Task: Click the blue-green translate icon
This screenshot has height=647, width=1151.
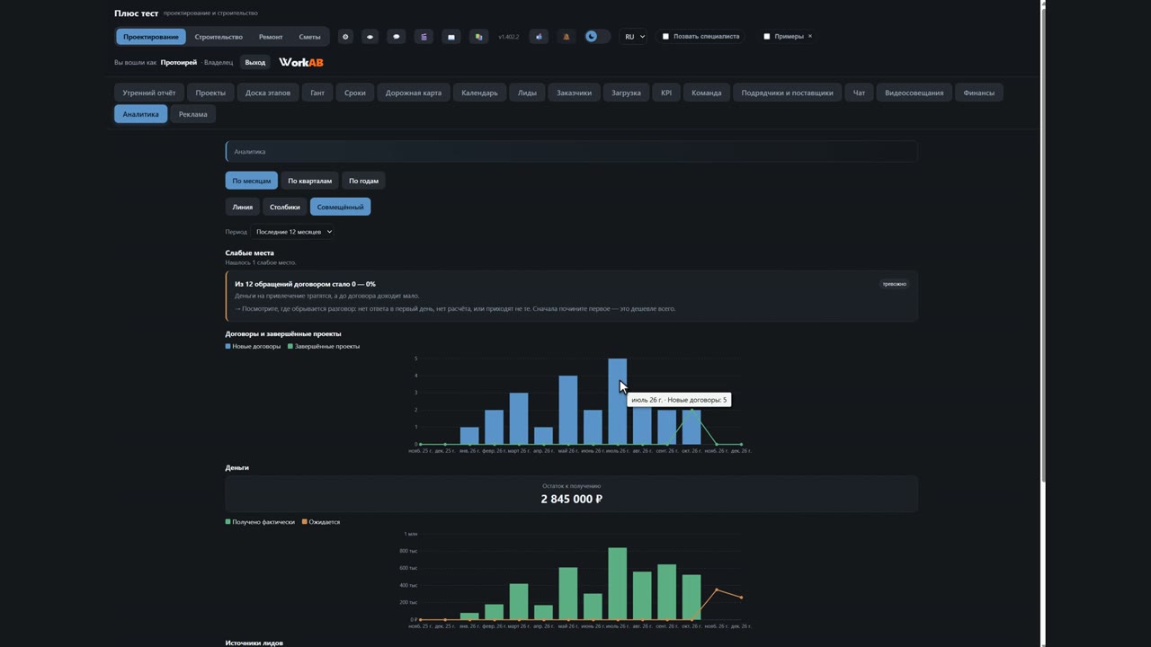Action: pyautogui.click(x=478, y=37)
